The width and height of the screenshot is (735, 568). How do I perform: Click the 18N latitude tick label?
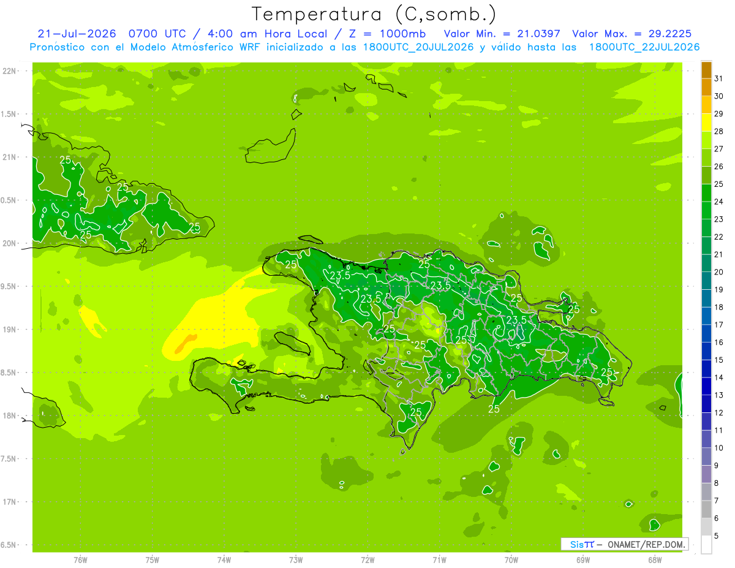(x=9, y=415)
